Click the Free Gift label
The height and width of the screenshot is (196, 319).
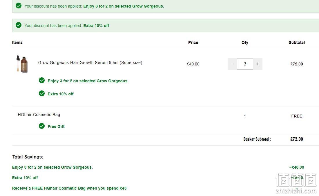point(56,127)
